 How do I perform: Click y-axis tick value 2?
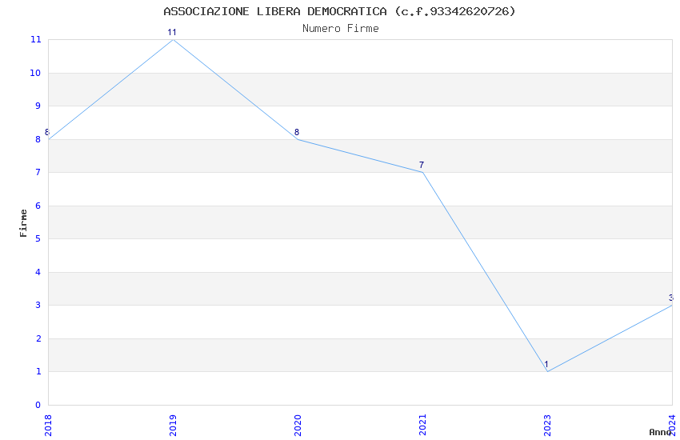point(38,338)
